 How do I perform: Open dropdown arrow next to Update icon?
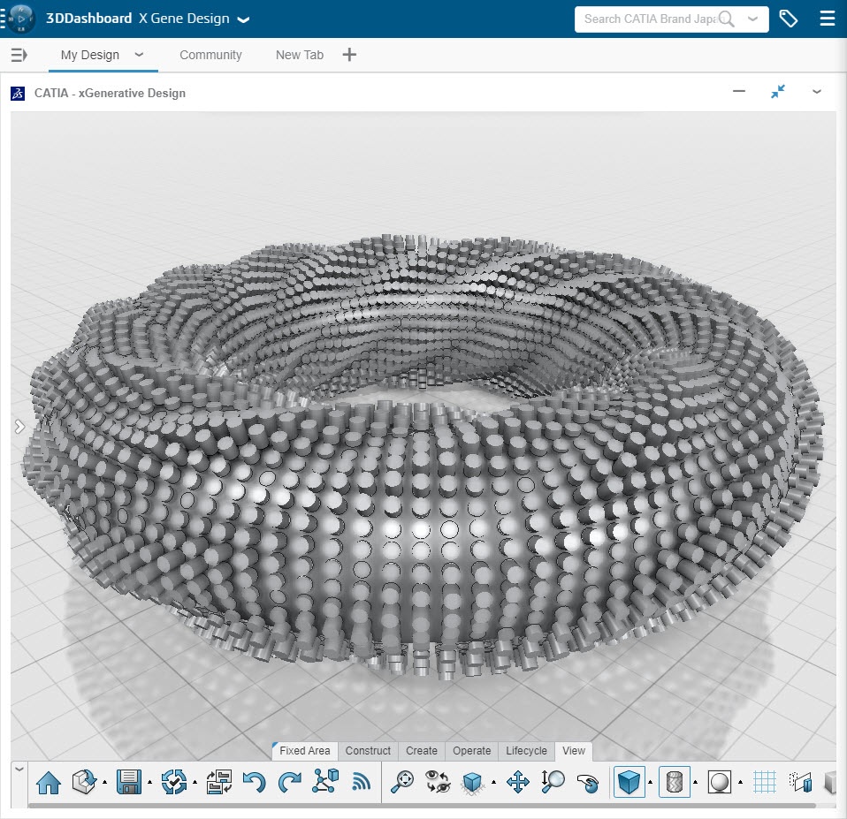coord(195,782)
